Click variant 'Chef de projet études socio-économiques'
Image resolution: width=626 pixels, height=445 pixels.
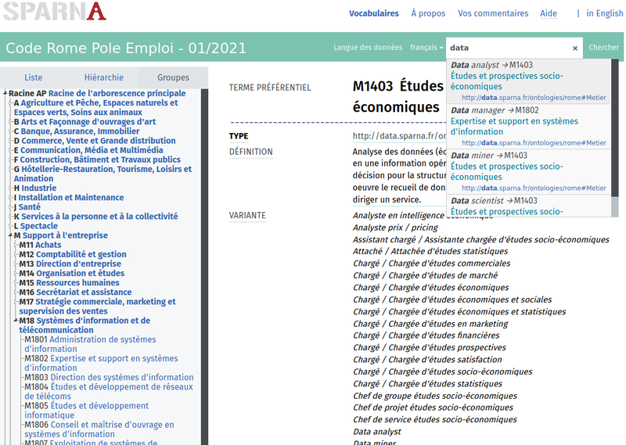coord(434,407)
